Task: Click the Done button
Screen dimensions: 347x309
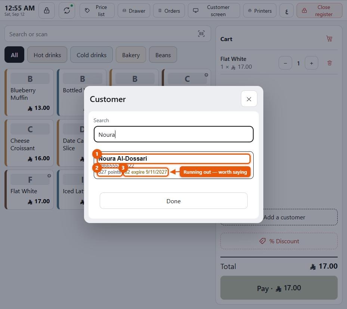Action: pos(173,201)
